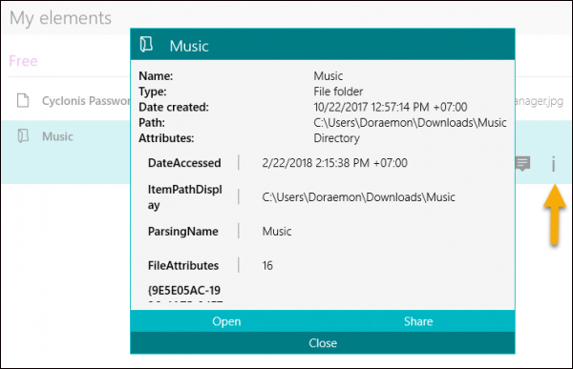Click the Name value Music
Image resolution: width=573 pixels, height=369 pixels.
(329, 76)
